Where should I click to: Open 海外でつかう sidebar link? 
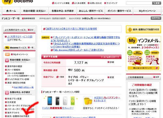click(12, 112)
